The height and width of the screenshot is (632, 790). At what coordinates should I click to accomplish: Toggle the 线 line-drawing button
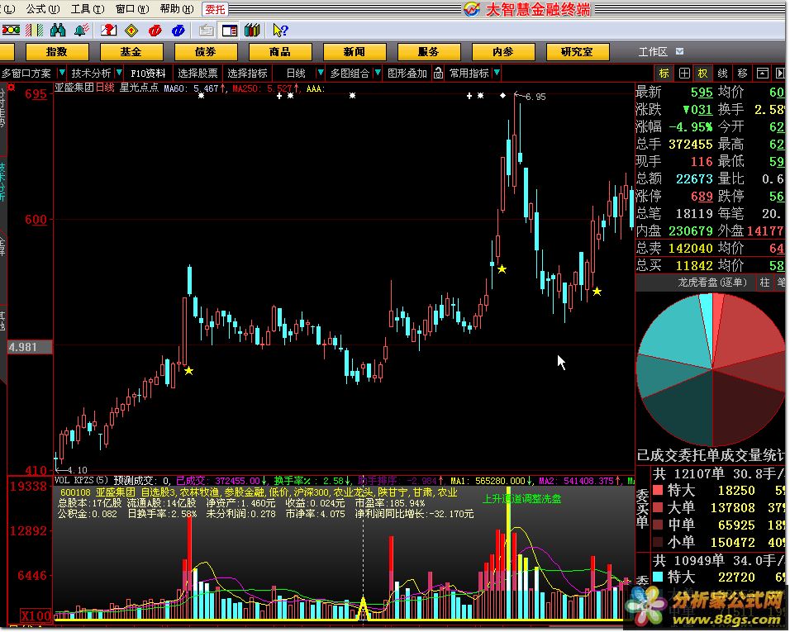coord(722,74)
